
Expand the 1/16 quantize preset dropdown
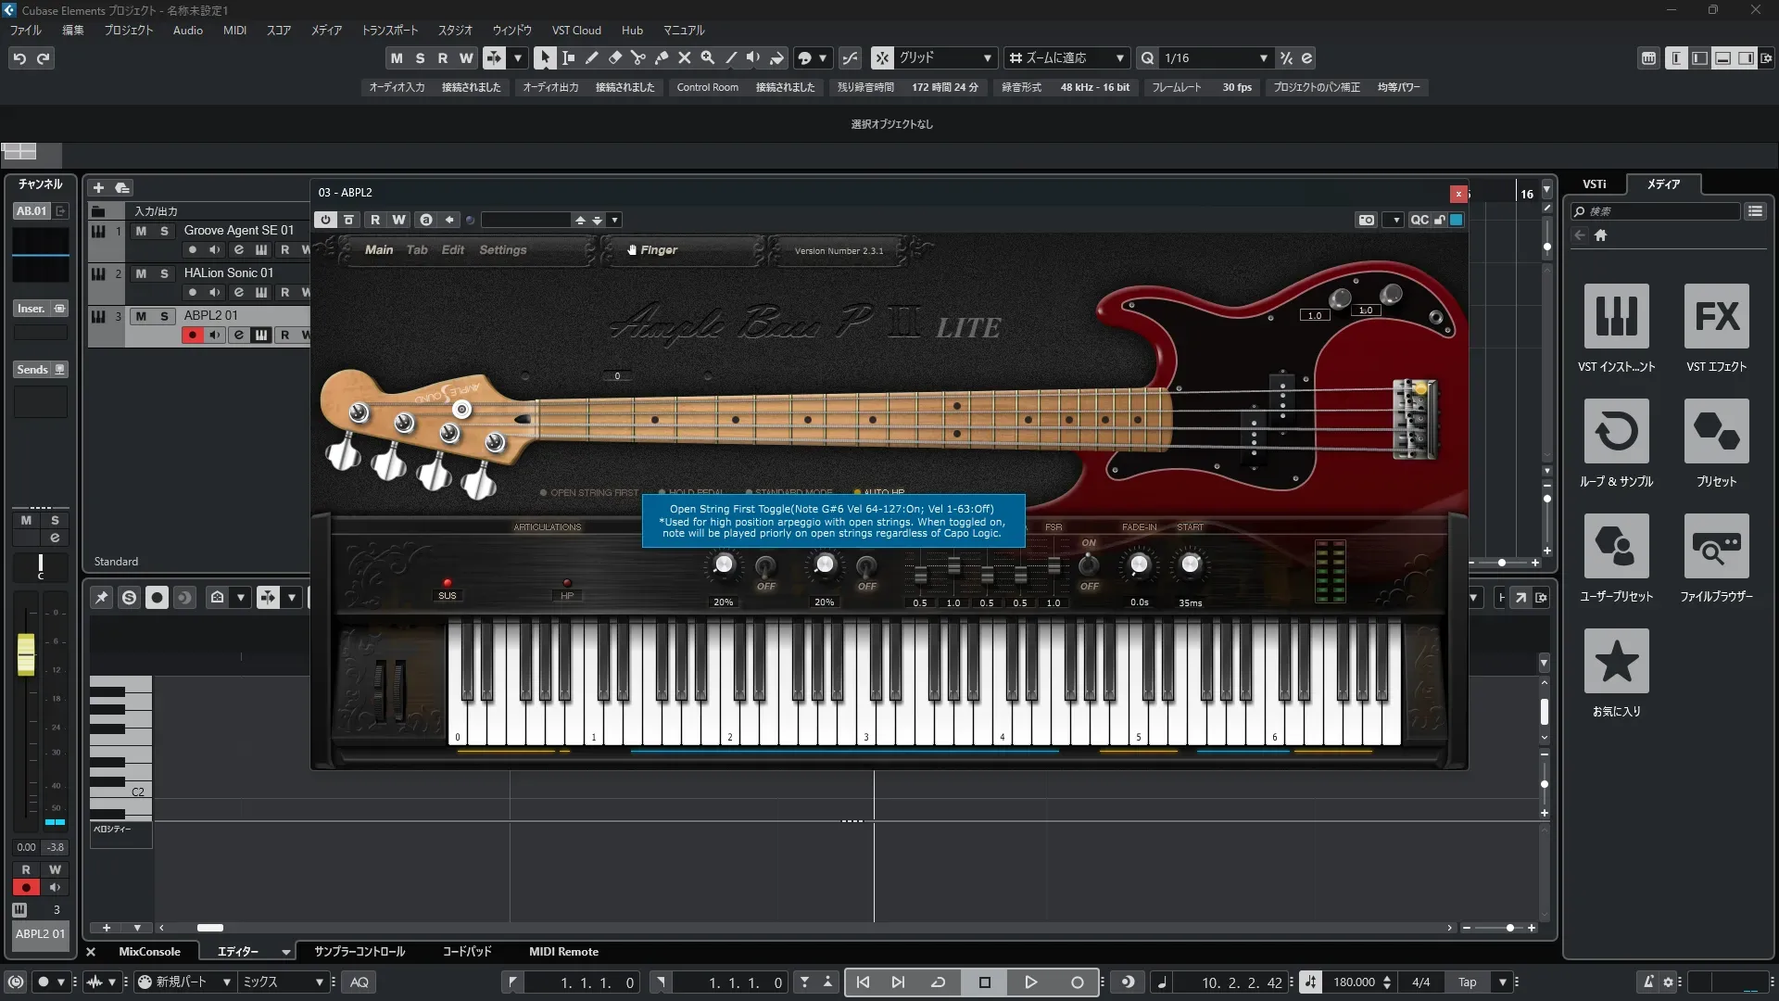pyautogui.click(x=1263, y=57)
